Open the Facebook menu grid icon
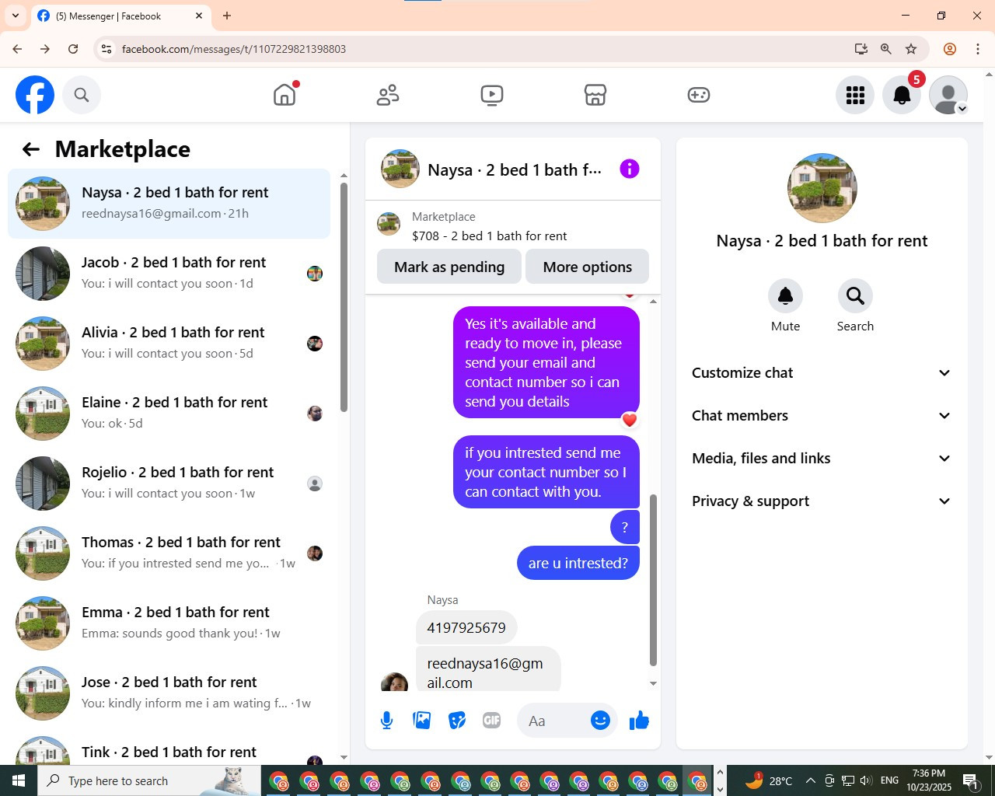Image resolution: width=995 pixels, height=796 pixels. [x=855, y=95]
